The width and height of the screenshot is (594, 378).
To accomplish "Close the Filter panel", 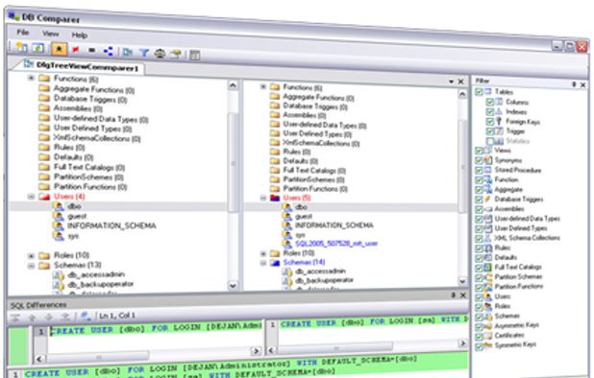I will tap(583, 85).
